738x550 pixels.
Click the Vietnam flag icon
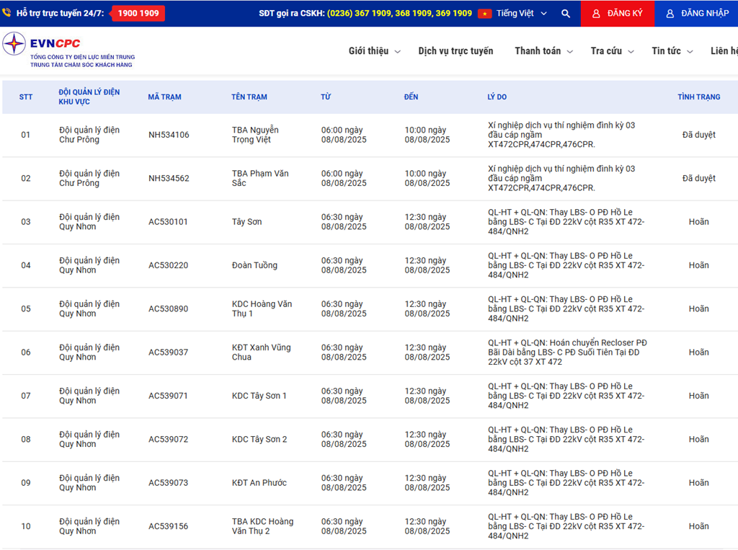point(484,14)
